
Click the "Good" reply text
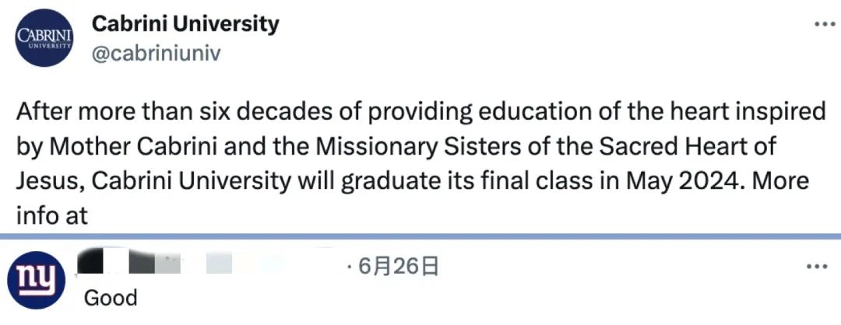111,298
